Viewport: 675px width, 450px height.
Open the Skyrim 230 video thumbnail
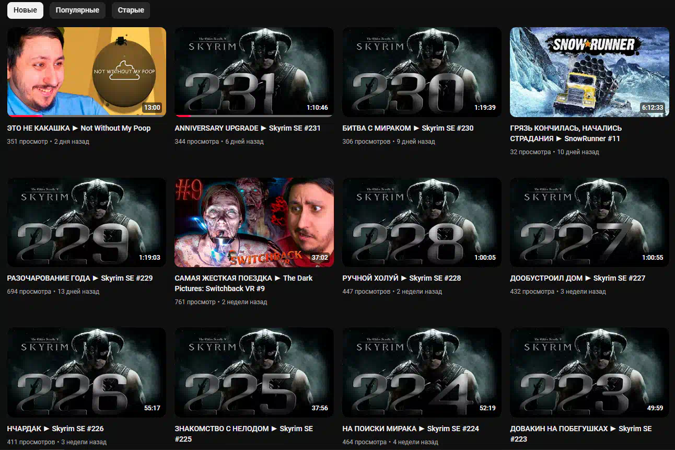(x=422, y=72)
